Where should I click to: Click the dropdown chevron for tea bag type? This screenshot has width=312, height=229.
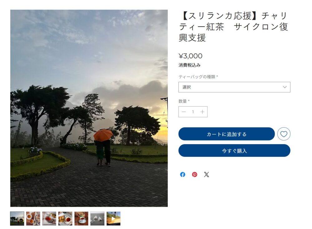click(x=285, y=87)
